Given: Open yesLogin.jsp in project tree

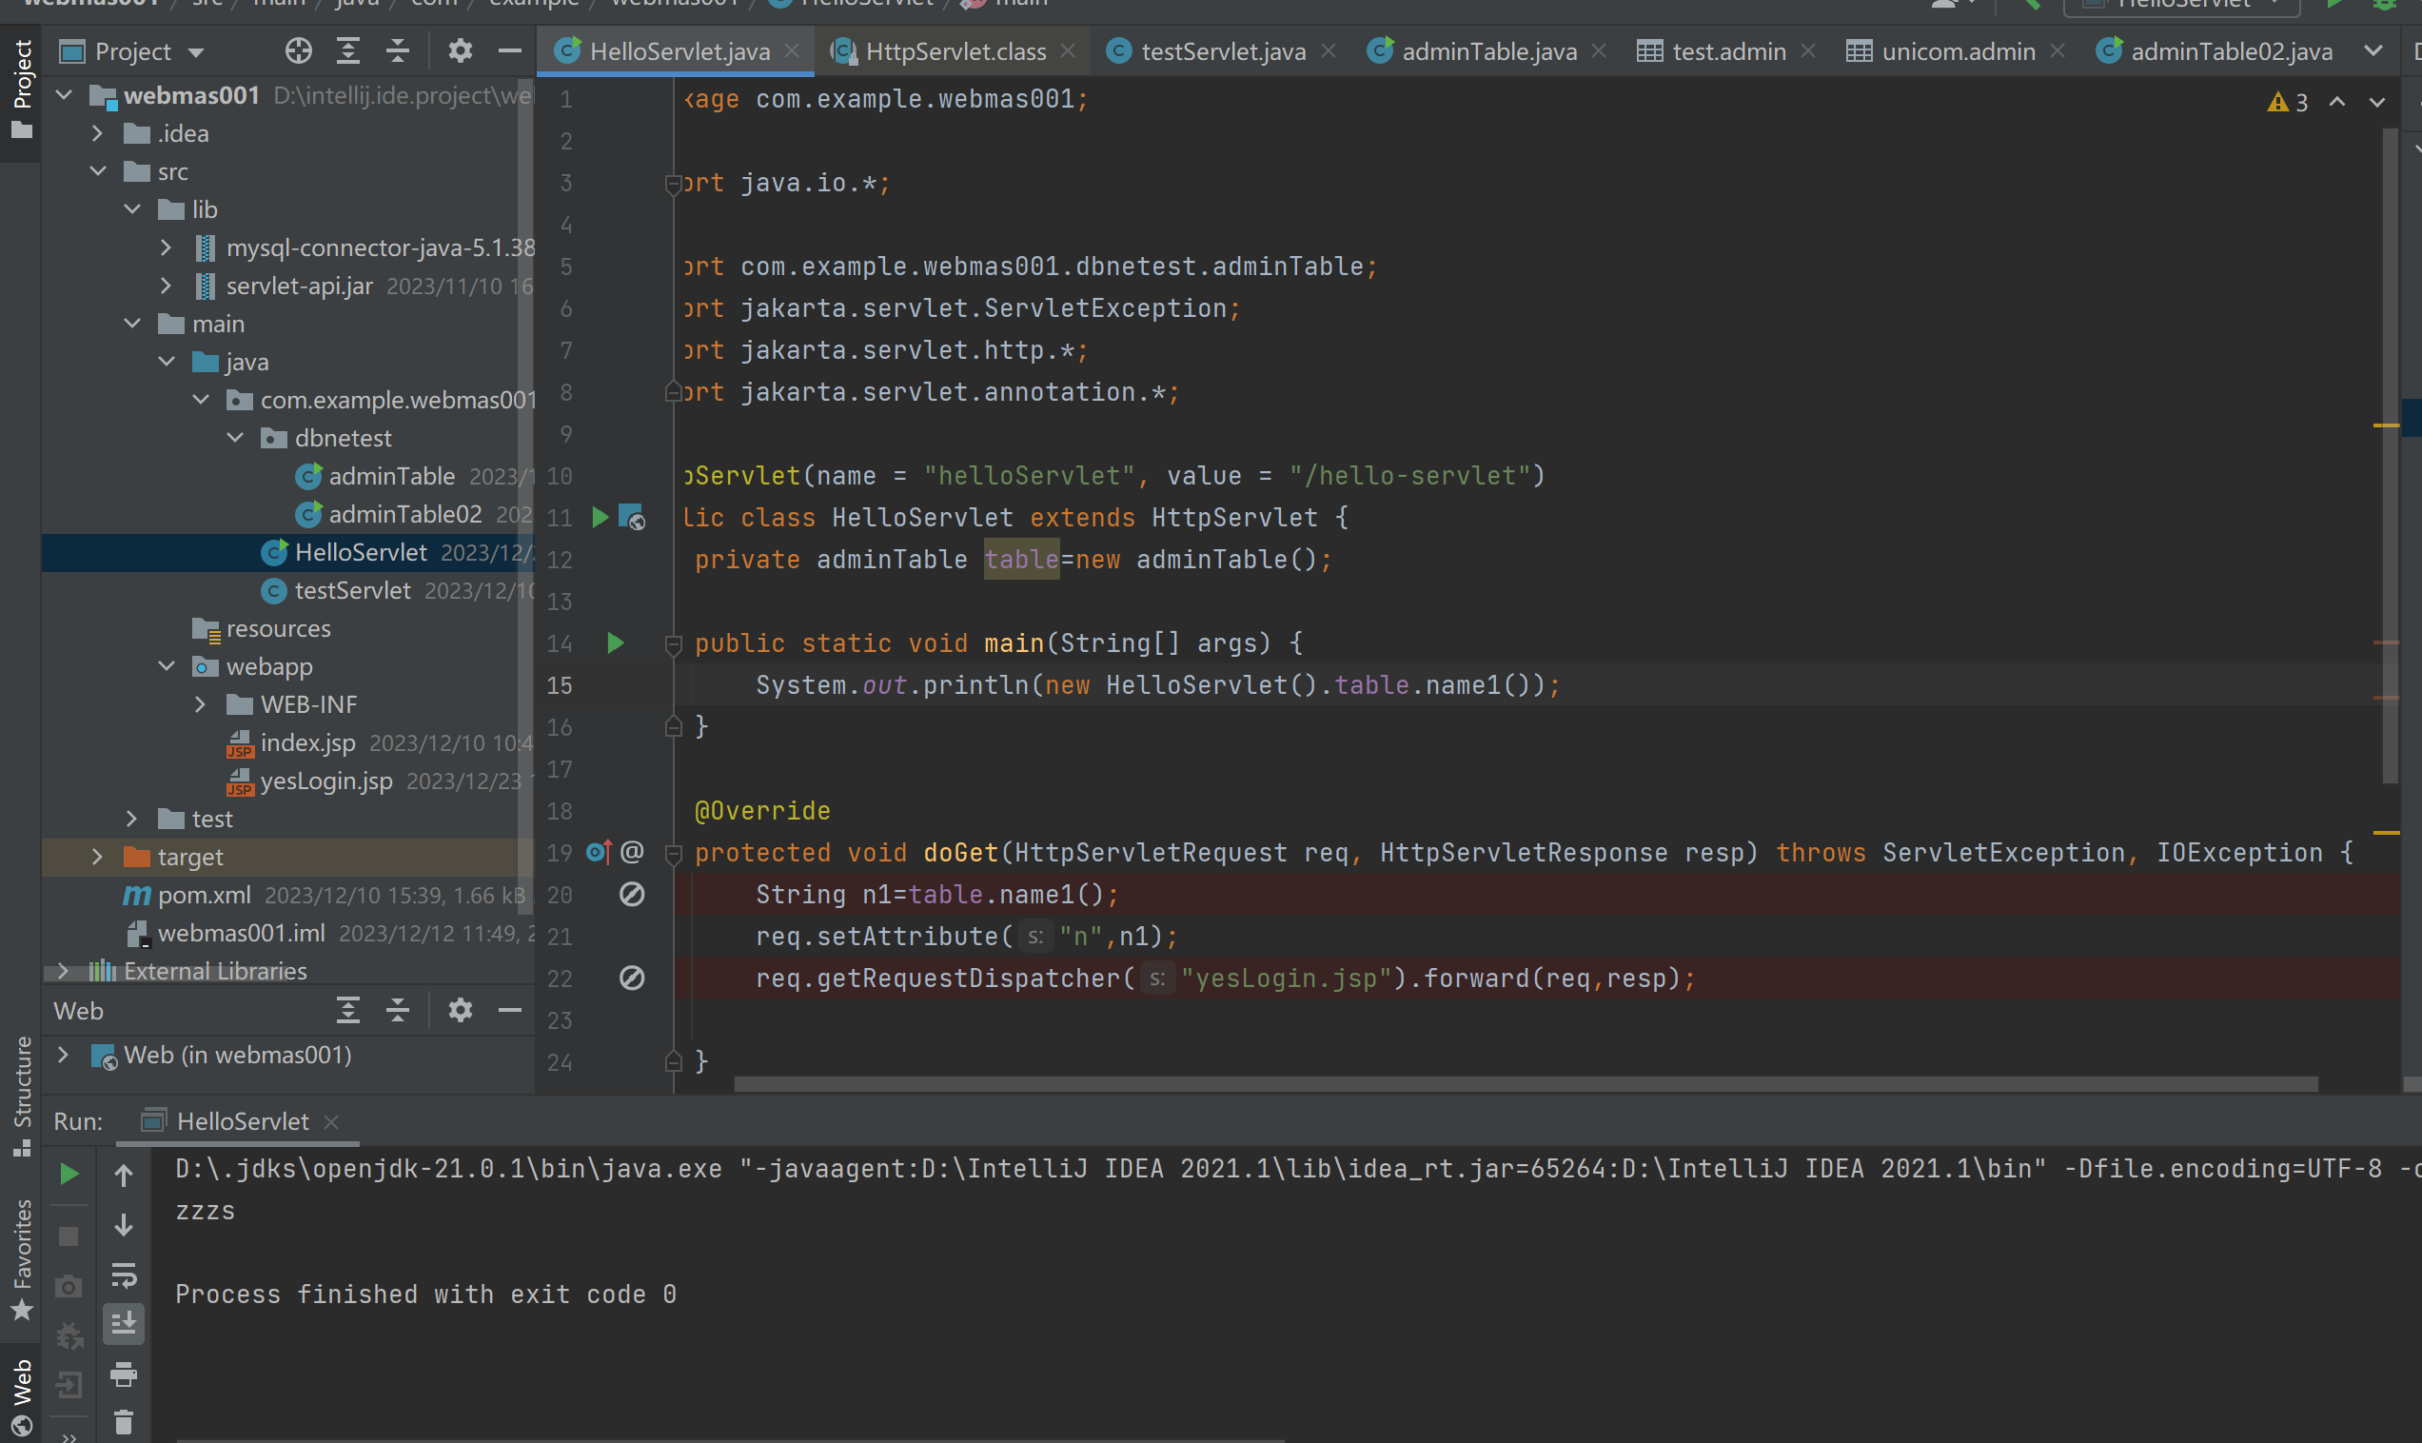Looking at the screenshot, I should 325,781.
